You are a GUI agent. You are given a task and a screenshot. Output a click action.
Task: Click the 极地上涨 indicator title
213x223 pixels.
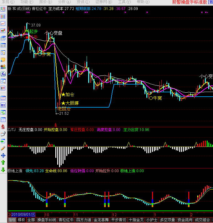point(15,171)
